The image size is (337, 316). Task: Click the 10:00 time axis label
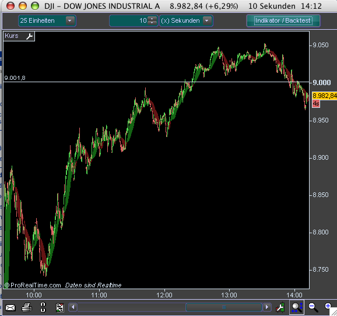[34, 295]
